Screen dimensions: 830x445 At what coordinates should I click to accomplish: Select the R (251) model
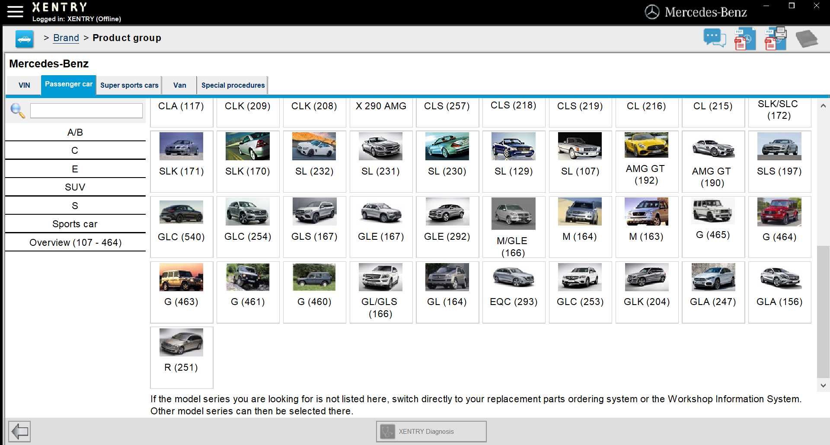point(182,357)
